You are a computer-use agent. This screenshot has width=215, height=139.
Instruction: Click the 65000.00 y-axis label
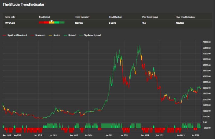[x=207, y=48]
